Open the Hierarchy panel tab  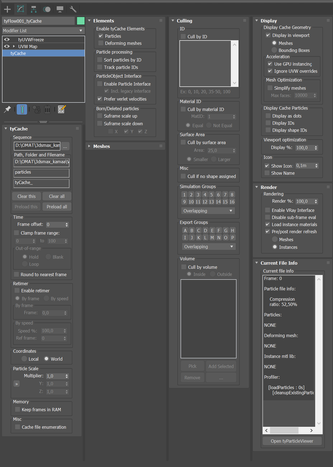pyautogui.click(x=34, y=9)
